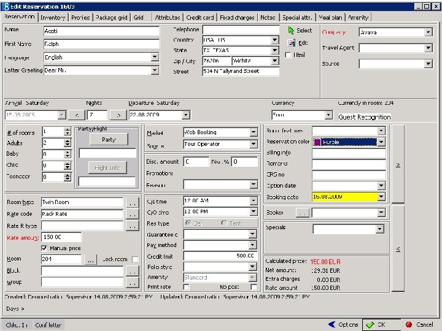Viewport: 442px width, 331px height.
Task: Toggle the Print rate checkbox
Action: coord(186,287)
